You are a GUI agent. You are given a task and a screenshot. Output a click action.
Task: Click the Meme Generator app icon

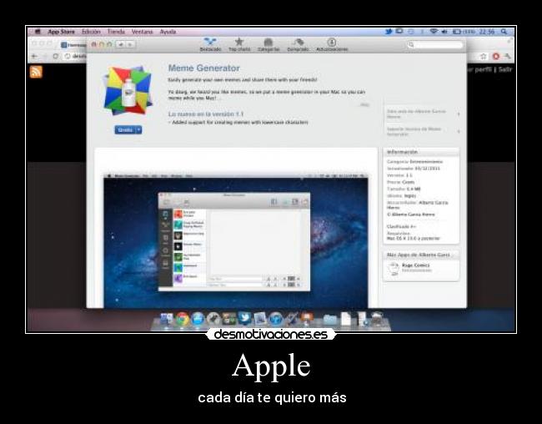[128, 91]
